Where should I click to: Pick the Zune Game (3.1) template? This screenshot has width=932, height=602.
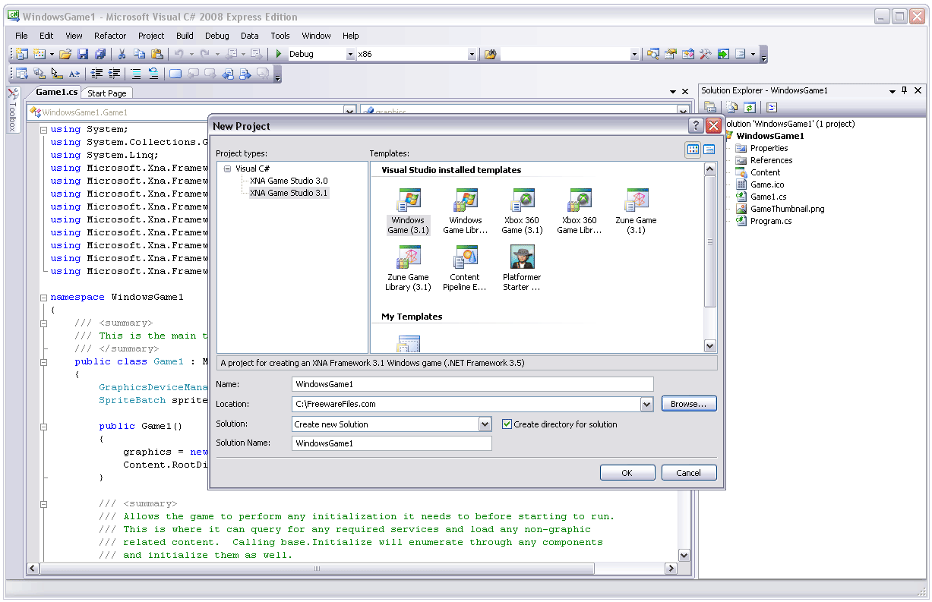(636, 212)
